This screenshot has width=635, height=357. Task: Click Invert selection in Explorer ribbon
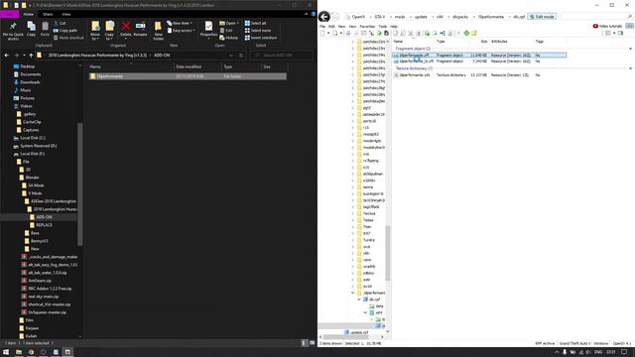261,38
